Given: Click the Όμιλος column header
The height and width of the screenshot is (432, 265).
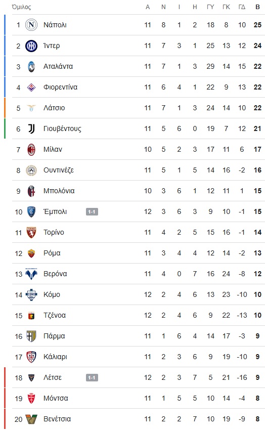Looking at the screenshot, I should point(21,7).
